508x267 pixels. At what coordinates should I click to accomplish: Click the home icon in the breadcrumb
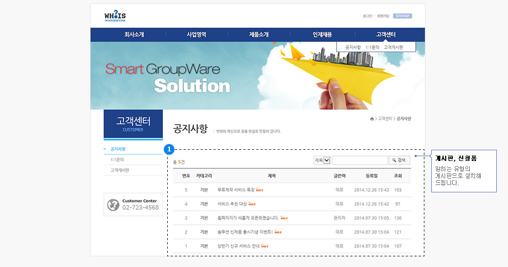(372, 118)
